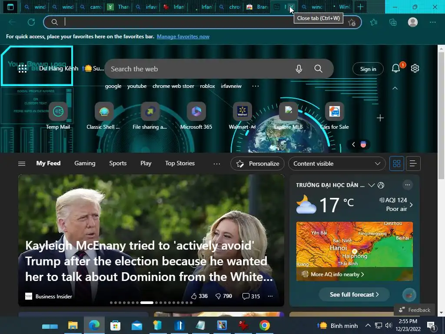The height and width of the screenshot is (334, 445).
Task: Open the app launcher grid icon
Action: [x=23, y=68]
